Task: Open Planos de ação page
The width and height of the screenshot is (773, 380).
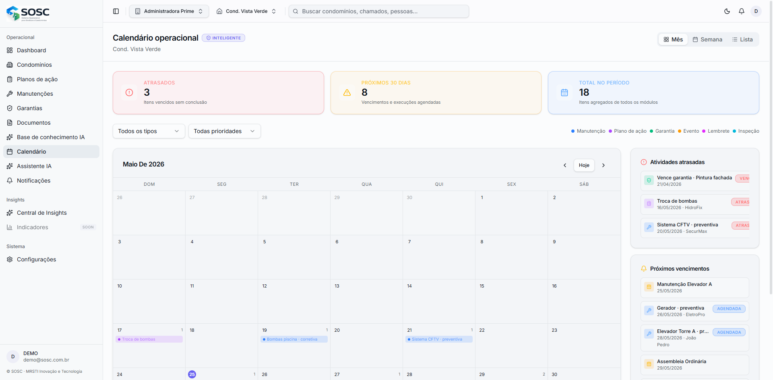Action: pyautogui.click(x=51, y=79)
